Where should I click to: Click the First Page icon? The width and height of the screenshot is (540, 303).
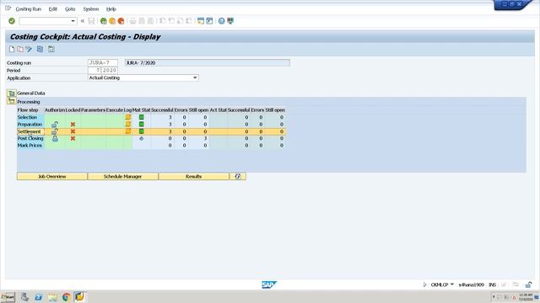(163, 21)
